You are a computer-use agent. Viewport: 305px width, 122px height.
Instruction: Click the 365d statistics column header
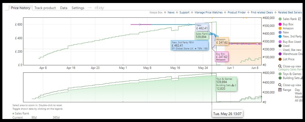[56, 118]
